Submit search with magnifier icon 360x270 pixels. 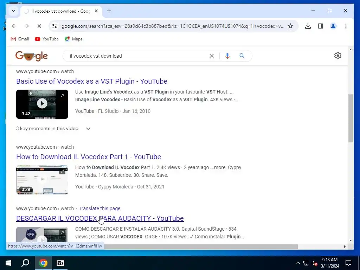tap(242, 56)
